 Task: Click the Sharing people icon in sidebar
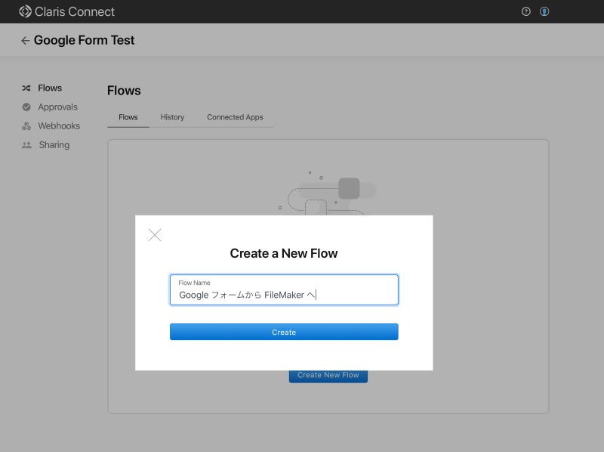click(x=26, y=145)
